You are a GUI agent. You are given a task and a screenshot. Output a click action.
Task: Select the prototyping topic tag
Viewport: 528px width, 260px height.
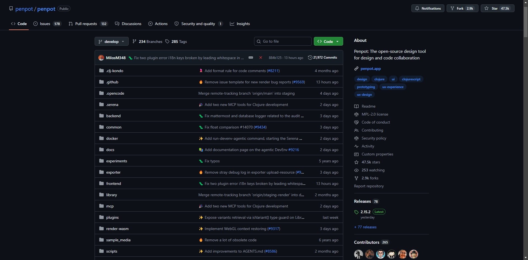coord(366,87)
